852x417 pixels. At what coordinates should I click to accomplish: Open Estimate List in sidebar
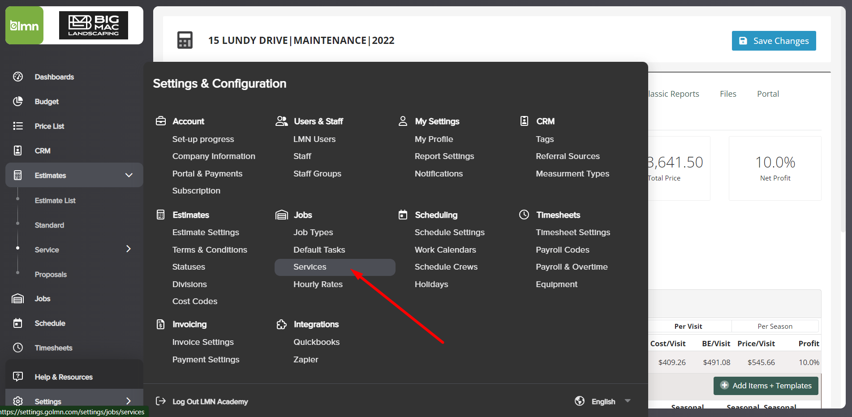pos(55,200)
